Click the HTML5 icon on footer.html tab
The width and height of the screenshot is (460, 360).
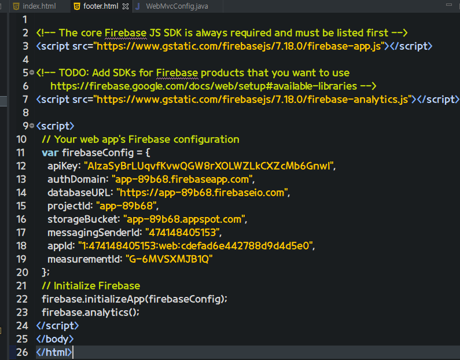(77, 6)
